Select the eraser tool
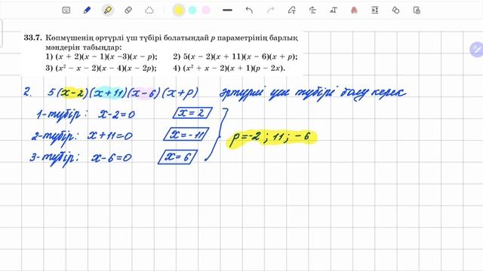 pos(128,11)
